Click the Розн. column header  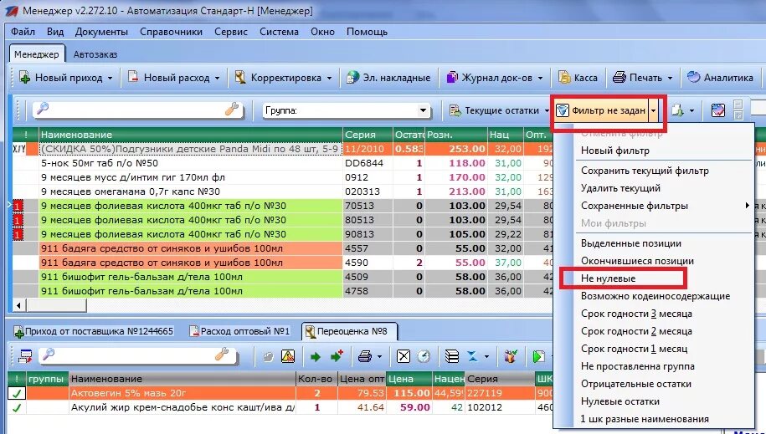pos(456,135)
